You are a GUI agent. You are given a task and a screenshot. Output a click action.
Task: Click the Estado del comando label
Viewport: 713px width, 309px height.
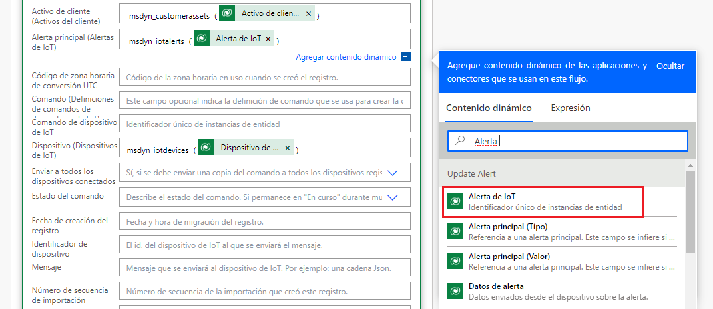pos(68,196)
